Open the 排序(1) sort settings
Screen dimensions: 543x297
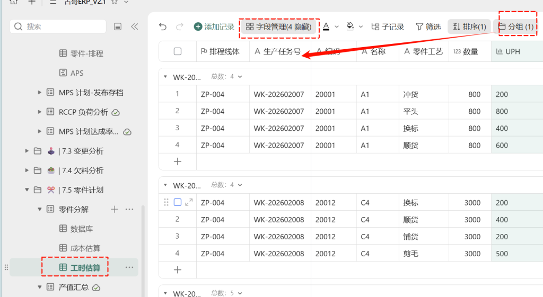[x=469, y=26]
